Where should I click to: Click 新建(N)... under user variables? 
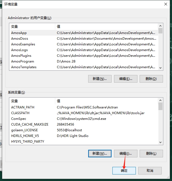[x=100, y=79]
